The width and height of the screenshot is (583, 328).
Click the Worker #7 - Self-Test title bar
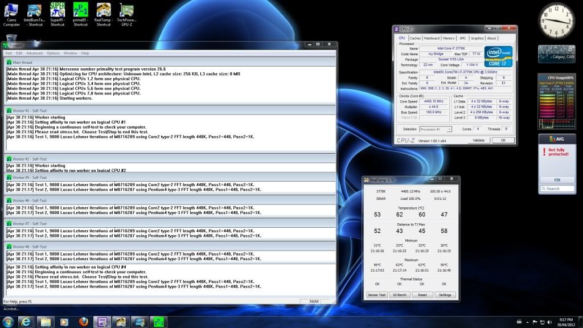coord(170,223)
